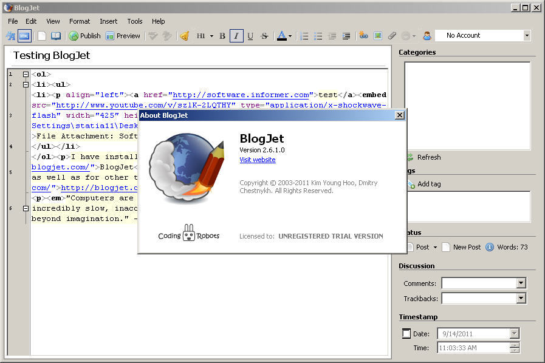Open the Comments discussion dropdown
Viewport: 545px width, 363px height.
pyautogui.click(x=521, y=283)
